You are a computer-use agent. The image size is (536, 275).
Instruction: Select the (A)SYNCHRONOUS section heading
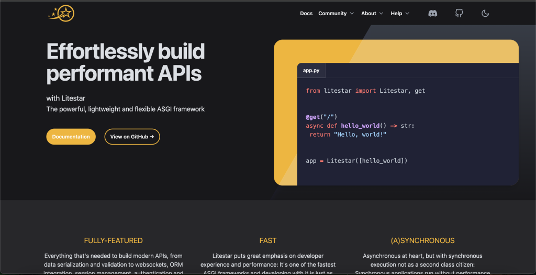(422, 241)
